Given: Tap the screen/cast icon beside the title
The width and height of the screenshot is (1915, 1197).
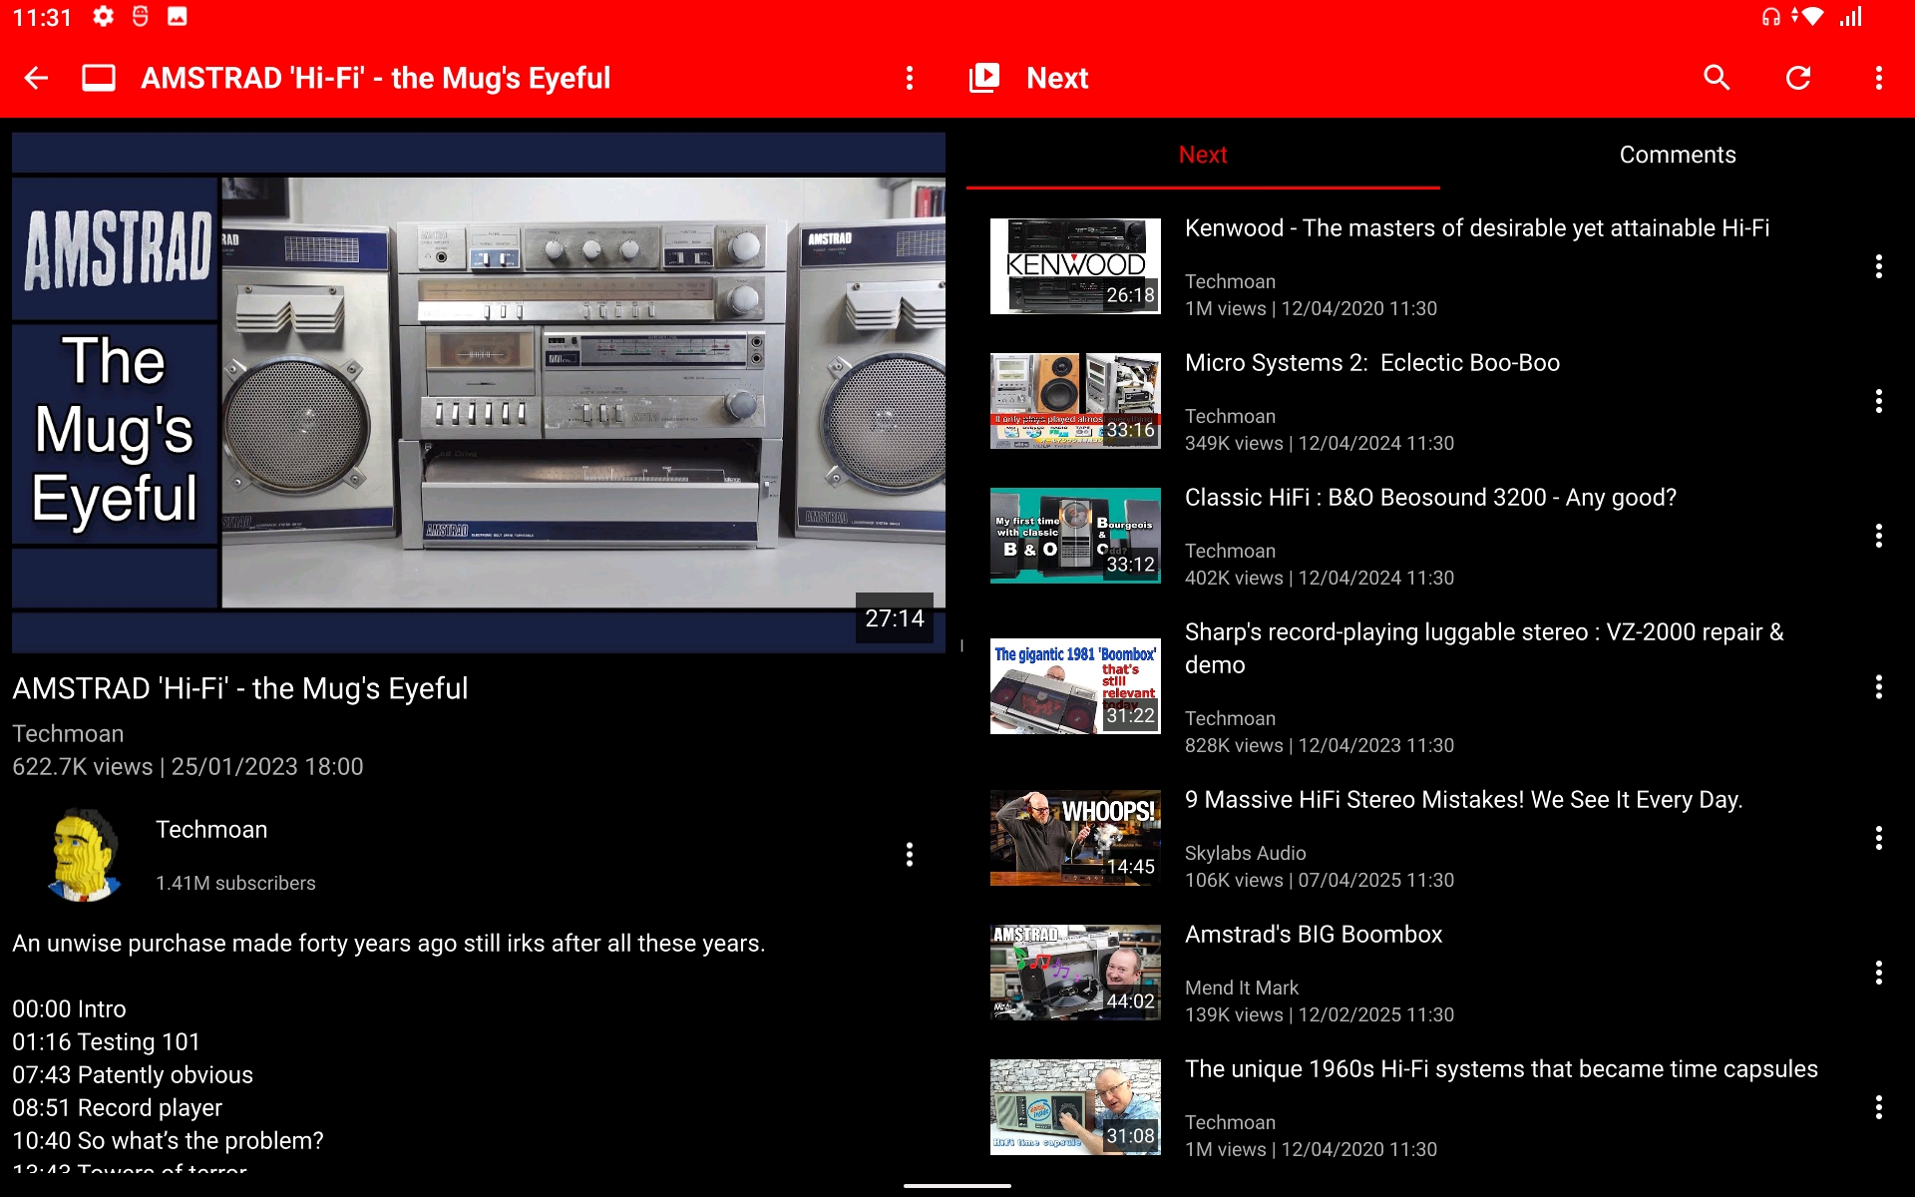Looking at the screenshot, I should [x=99, y=78].
